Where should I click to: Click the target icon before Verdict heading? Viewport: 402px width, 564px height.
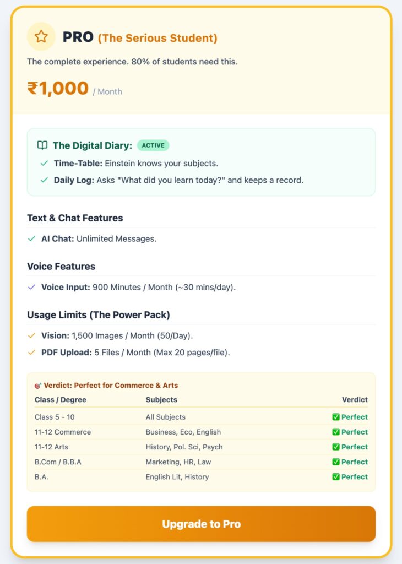click(38, 386)
